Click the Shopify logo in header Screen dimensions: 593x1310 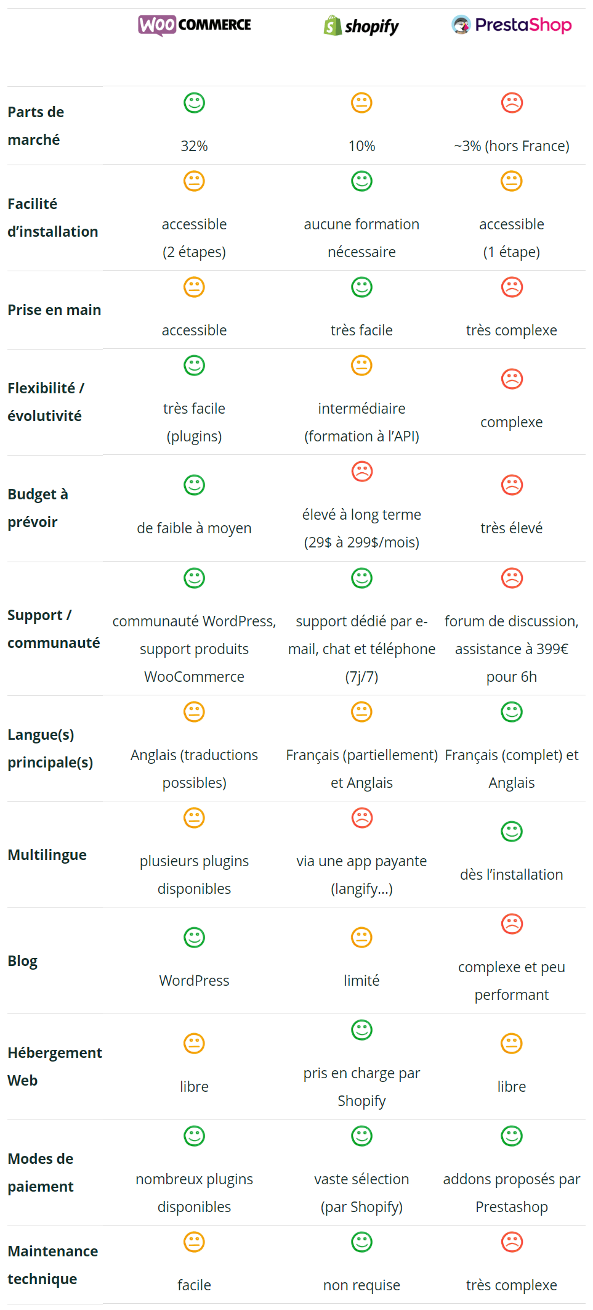[x=361, y=26]
